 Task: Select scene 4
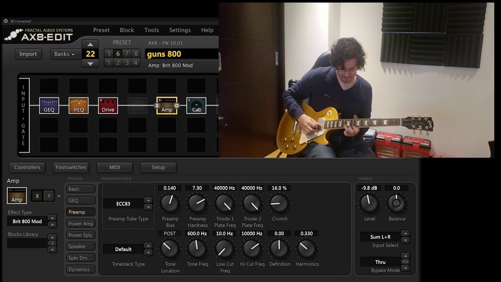point(135,63)
